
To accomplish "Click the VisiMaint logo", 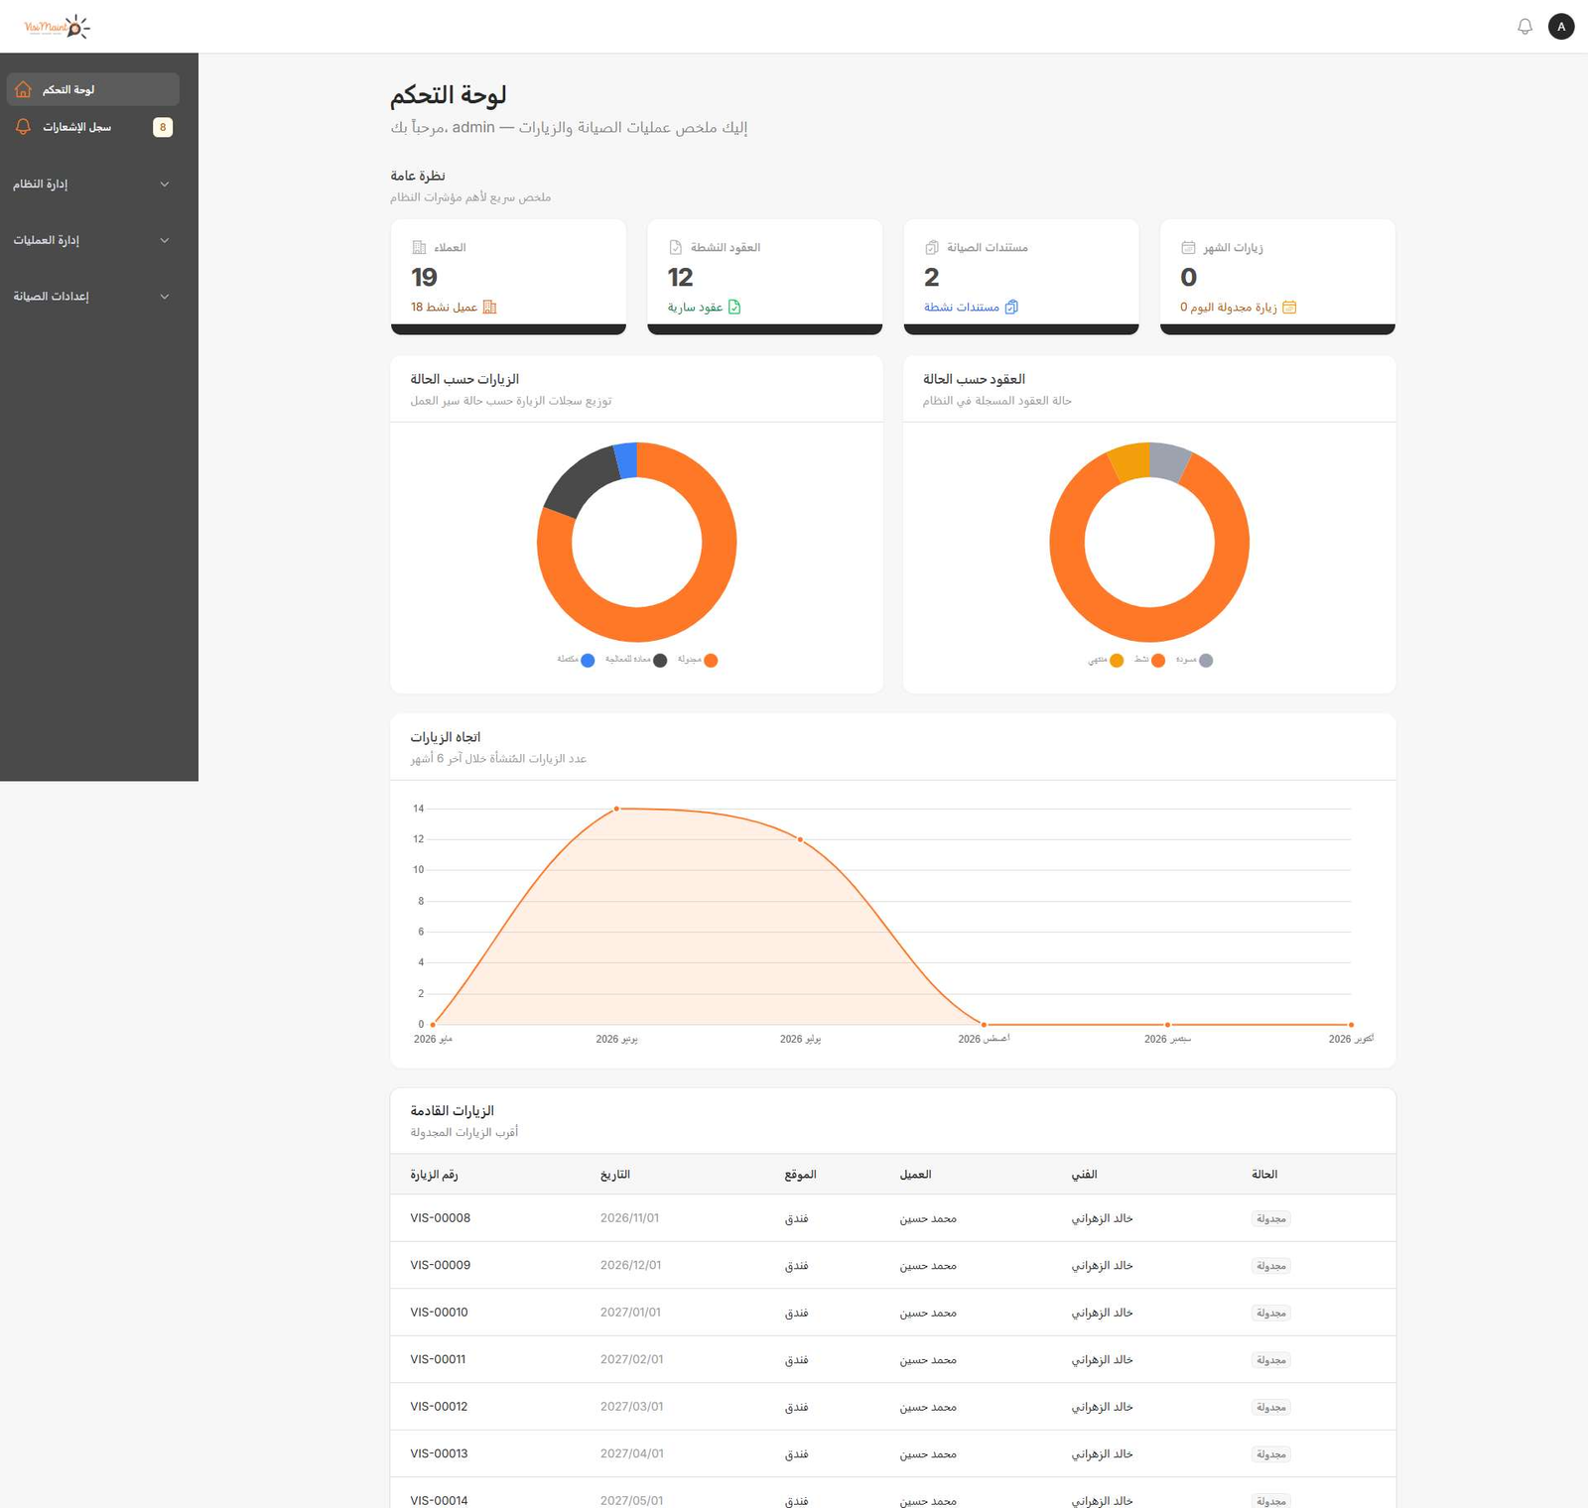I will [x=58, y=27].
